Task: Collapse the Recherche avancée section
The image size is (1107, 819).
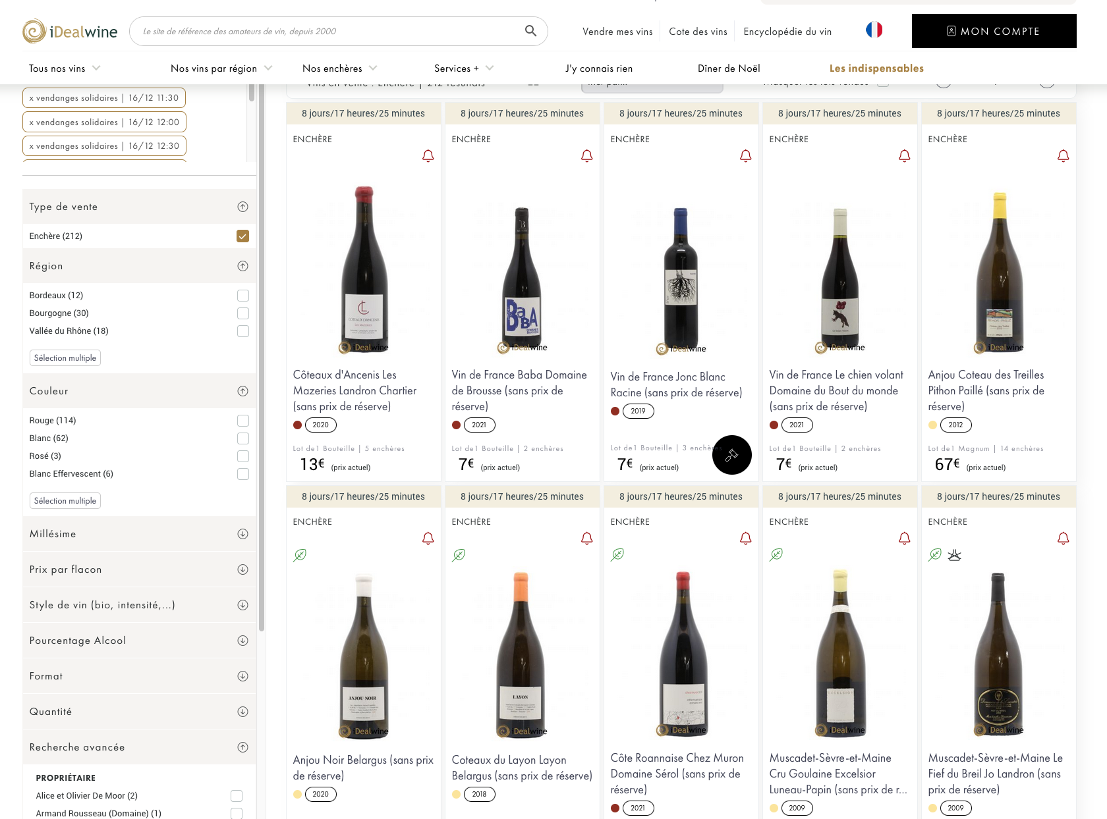Action: coord(242,747)
